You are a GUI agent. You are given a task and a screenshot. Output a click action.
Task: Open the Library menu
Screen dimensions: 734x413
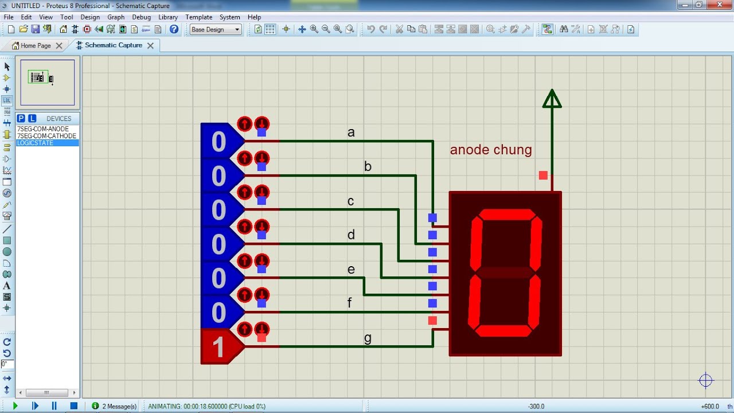(168, 17)
